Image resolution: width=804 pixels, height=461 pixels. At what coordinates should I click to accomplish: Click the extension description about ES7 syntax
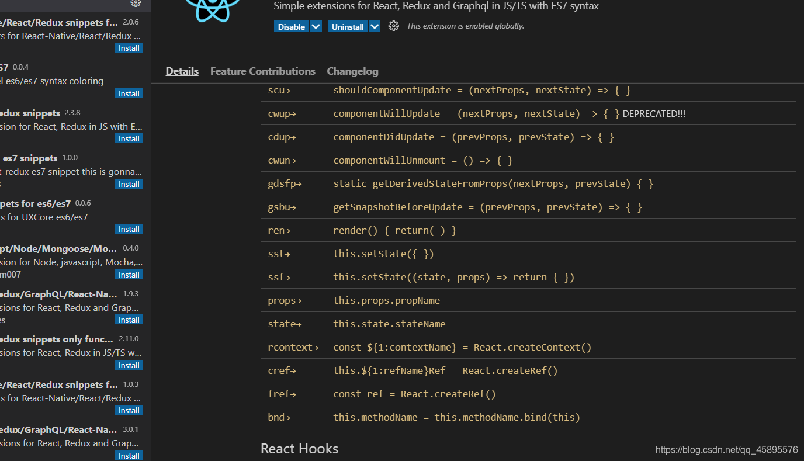point(436,6)
